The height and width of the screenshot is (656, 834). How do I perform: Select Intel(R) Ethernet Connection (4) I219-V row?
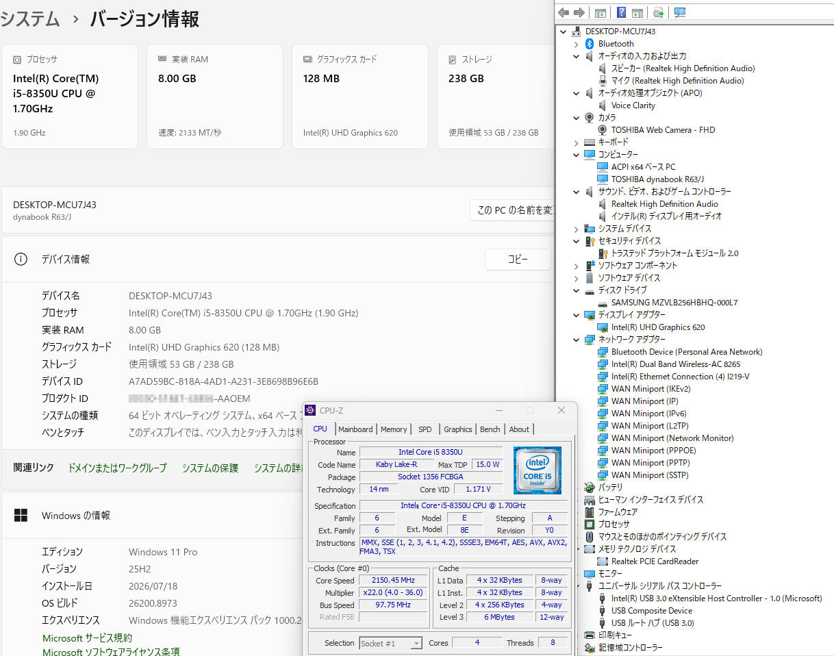[680, 377]
